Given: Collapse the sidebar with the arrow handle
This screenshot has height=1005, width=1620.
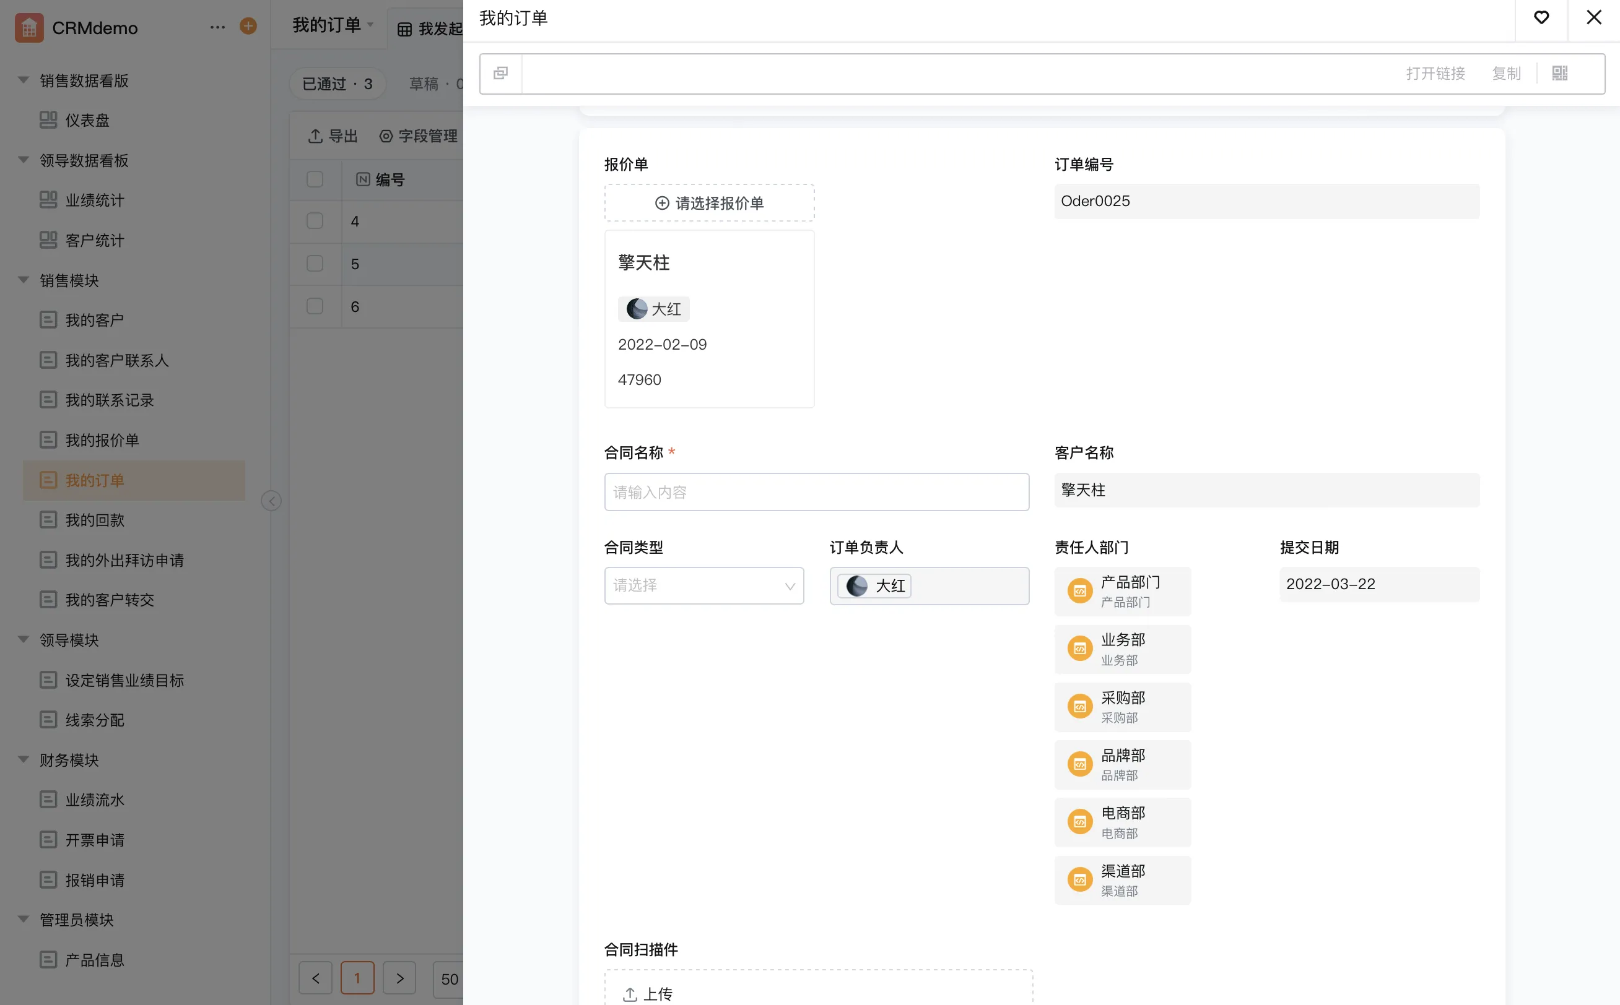Looking at the screenshot, I should [271, 501].
